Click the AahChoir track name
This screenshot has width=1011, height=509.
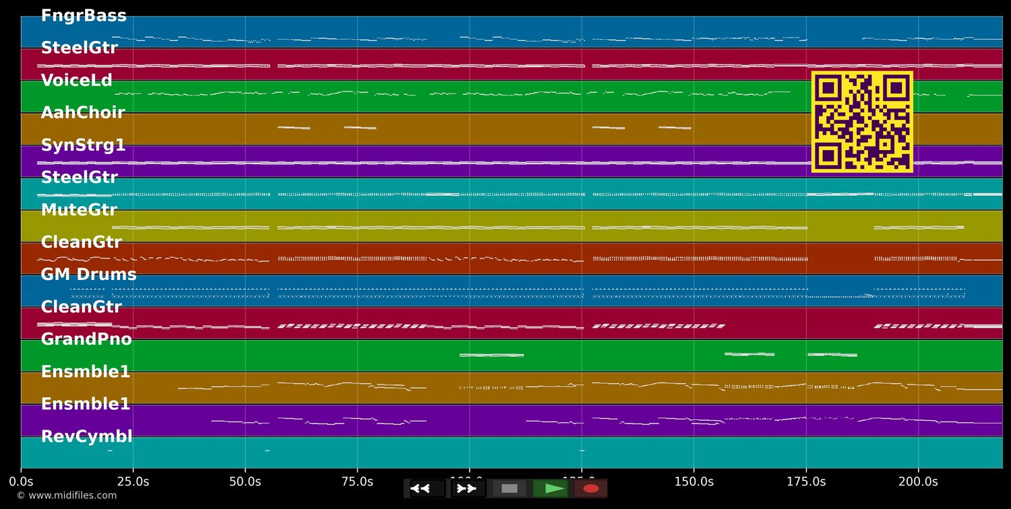point(83,112)
